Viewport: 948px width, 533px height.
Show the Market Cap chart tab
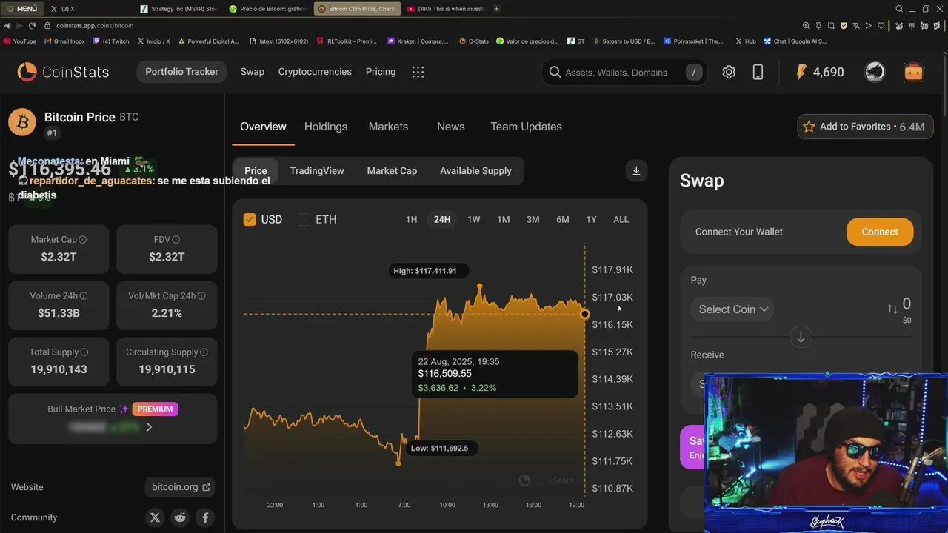(x=392, y=171)
